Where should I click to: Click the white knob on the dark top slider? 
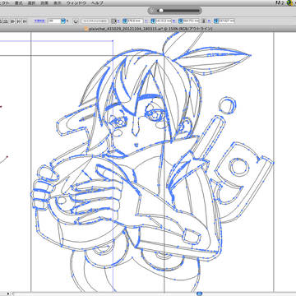coord(161,11)
